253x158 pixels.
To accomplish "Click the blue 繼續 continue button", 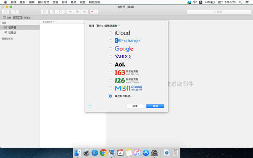I will [155, 106].
